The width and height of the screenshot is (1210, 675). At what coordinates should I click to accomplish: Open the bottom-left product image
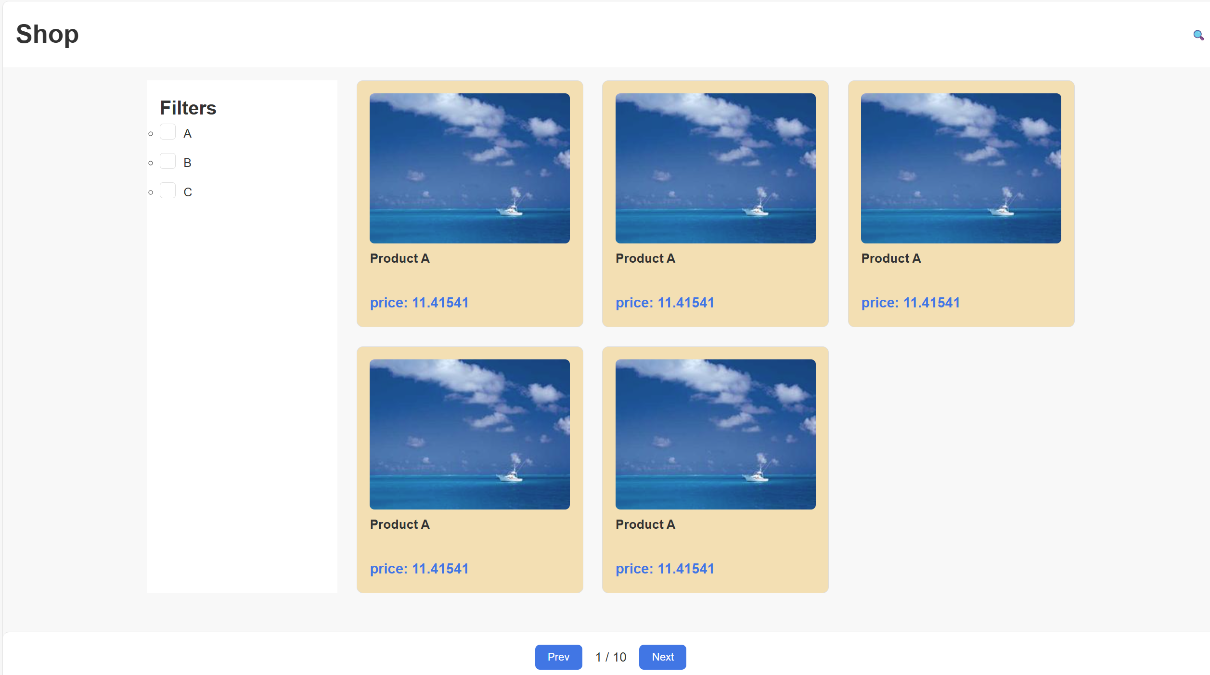pos(469,434)
